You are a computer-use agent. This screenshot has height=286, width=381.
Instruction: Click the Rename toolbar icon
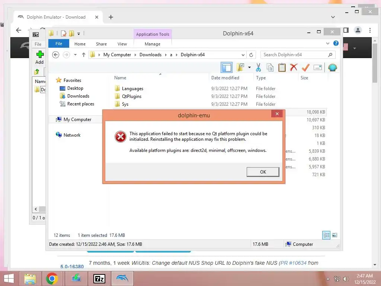pos(318,67)
